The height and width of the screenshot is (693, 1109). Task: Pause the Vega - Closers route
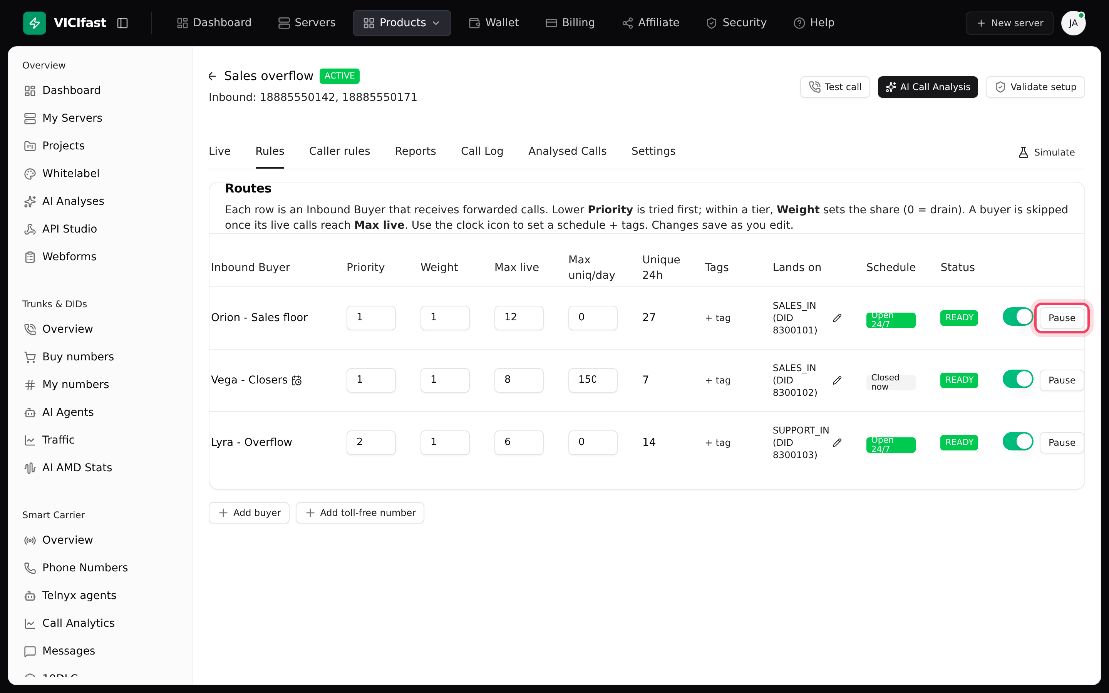1061,380
